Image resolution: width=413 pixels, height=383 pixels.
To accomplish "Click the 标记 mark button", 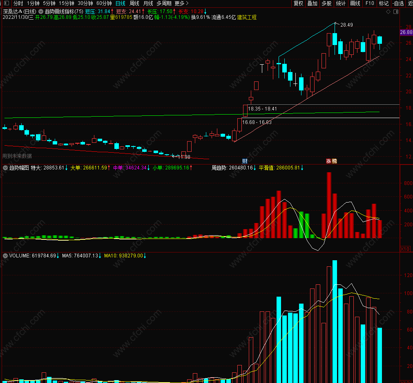I will (384, 3).
